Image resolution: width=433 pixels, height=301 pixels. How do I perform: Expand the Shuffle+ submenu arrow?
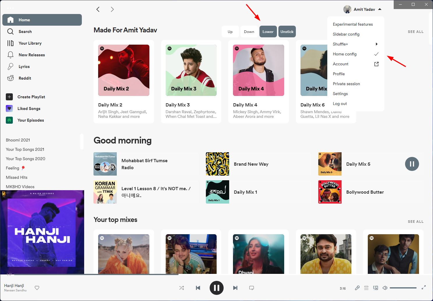[377, 44]
